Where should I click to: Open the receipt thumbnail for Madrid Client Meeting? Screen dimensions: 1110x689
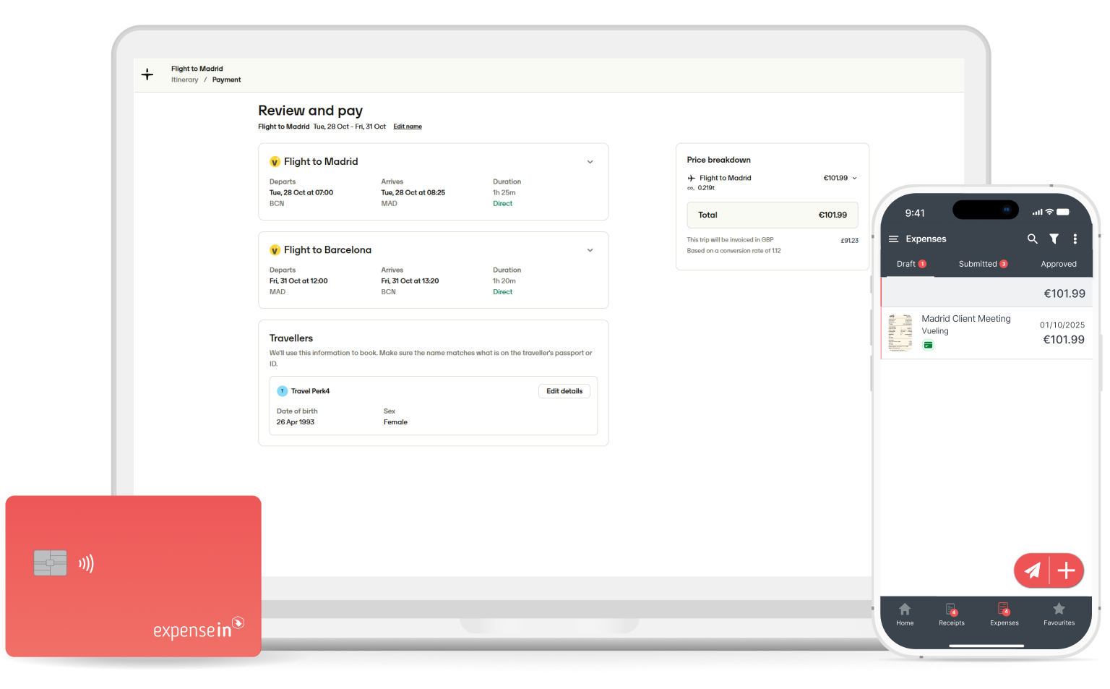point(900,333)
